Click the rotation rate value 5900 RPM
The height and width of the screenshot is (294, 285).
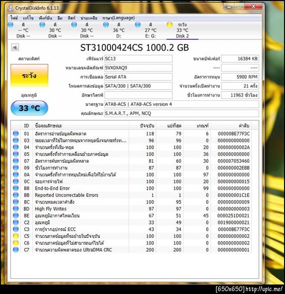point(240,77)
